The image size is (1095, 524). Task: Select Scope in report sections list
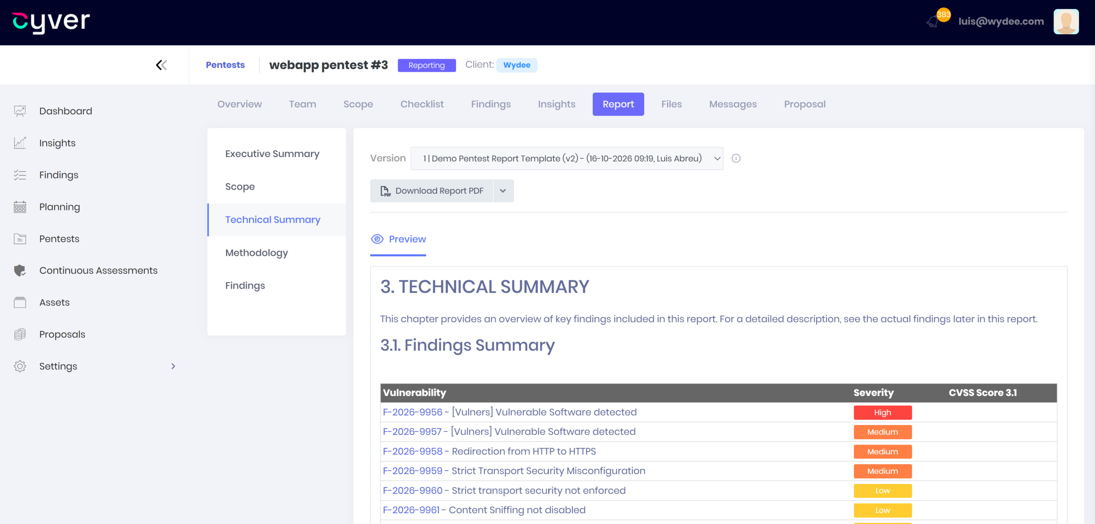click(240, 187)
